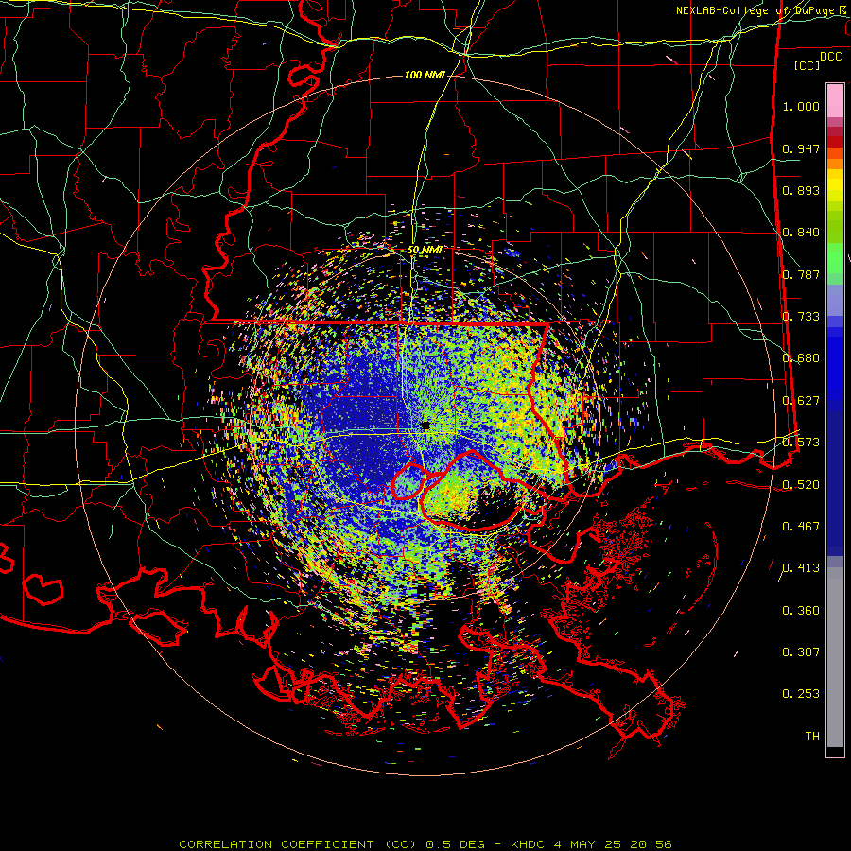Click the gray segment of the color bar
The width and height of the screenshot is (851, 851).
click(x=835, y=657)
